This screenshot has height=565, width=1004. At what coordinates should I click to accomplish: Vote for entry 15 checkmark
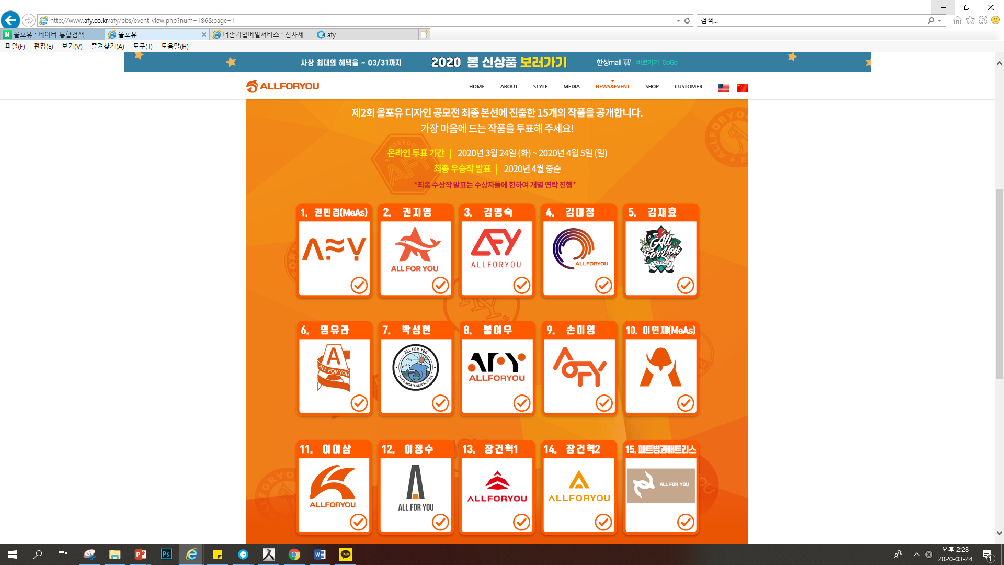pos(686,522)
